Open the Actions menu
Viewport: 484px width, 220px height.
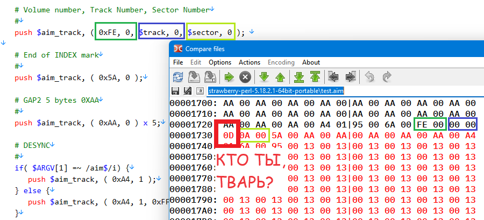(x=250, y=62)
